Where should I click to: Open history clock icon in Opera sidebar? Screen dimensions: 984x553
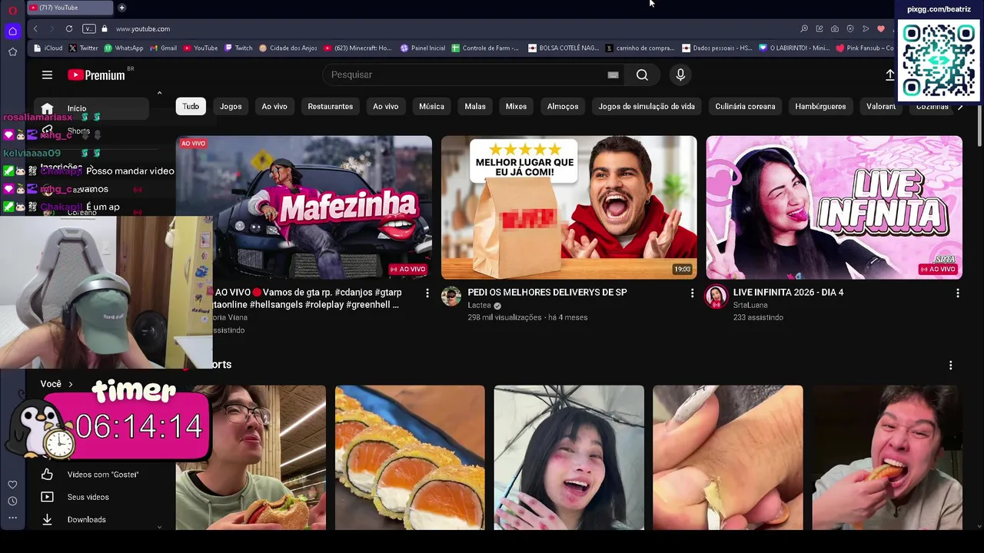12,502
